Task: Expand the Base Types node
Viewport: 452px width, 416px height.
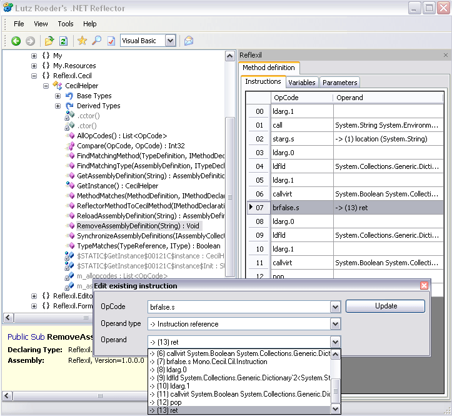Action: click(58, 96)
